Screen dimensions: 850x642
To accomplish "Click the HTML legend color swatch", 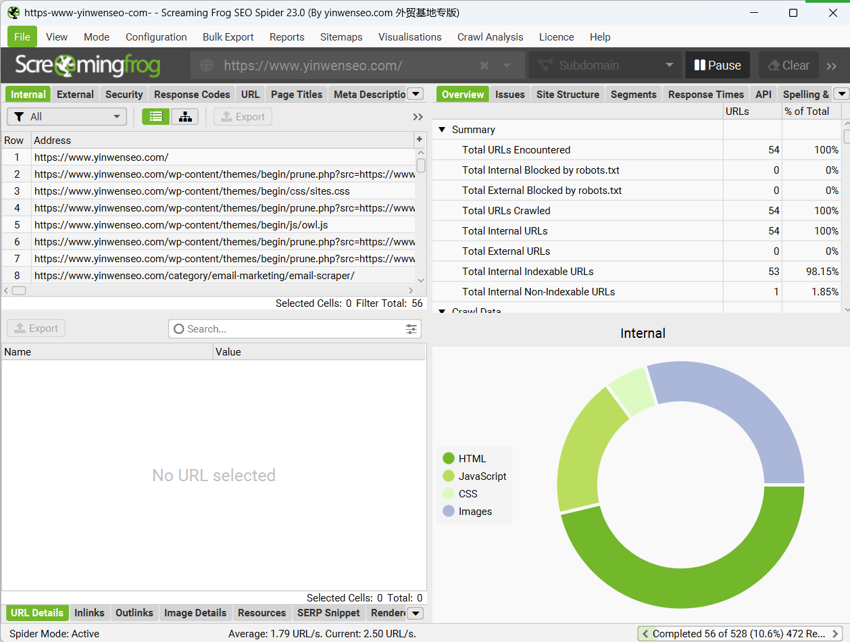I will (449, 459).
